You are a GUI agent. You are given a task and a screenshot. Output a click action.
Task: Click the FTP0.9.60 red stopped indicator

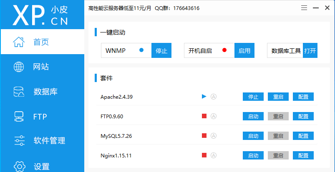[204, 116]
